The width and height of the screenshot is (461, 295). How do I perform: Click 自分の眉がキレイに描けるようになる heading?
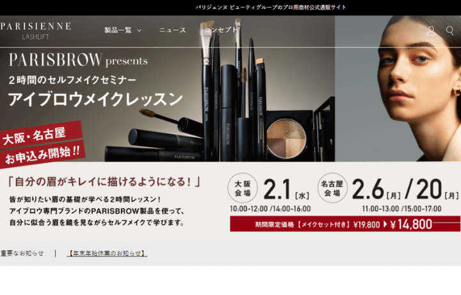(x=104, y=181)
